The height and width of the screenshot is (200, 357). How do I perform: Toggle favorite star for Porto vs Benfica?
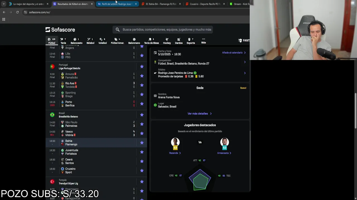[x=142, y=104]
